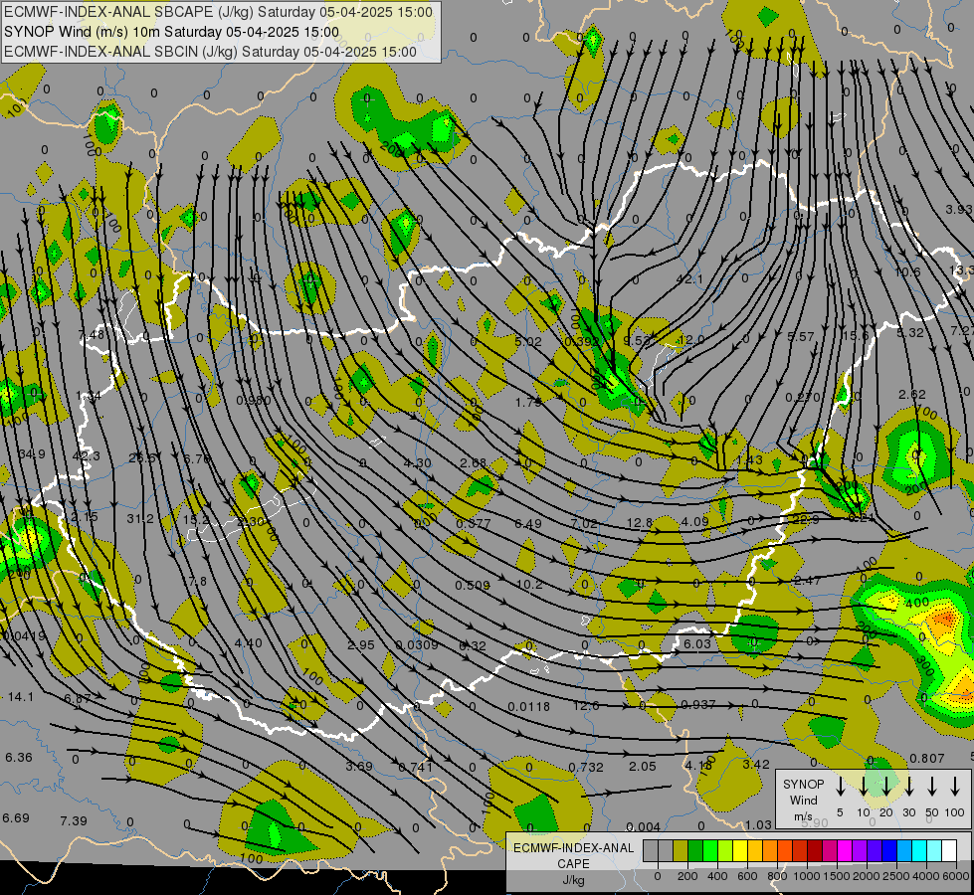The image size is (974, 895).
Task: Click the 300 contour label on the map
Action: click(925, 666)
